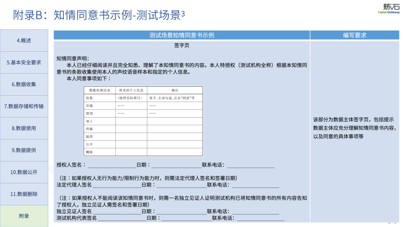Viewport: 404px width, 227px height.
Task: Switch to the 5.基本安全要求 tab
Action: 24,62
